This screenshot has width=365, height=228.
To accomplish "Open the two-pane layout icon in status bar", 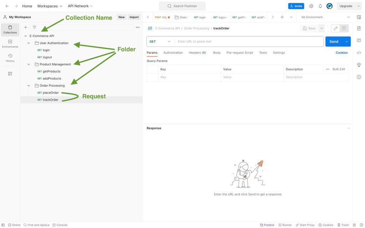I will [354, 225].
